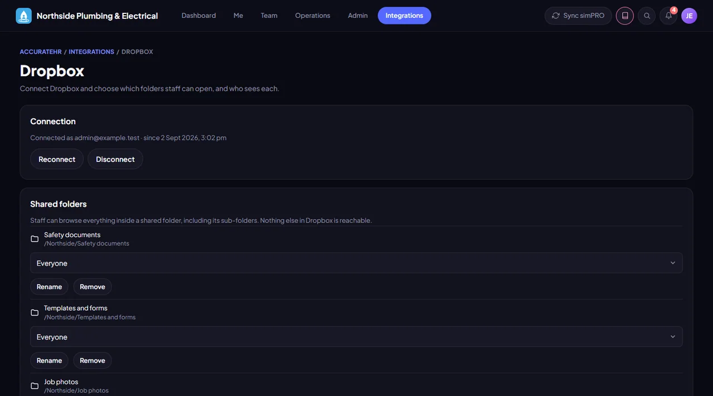Follow the ACCURATEHR breadcrumb link
Viewport: 713px width, 396px height.
click(x=41, y=52)
